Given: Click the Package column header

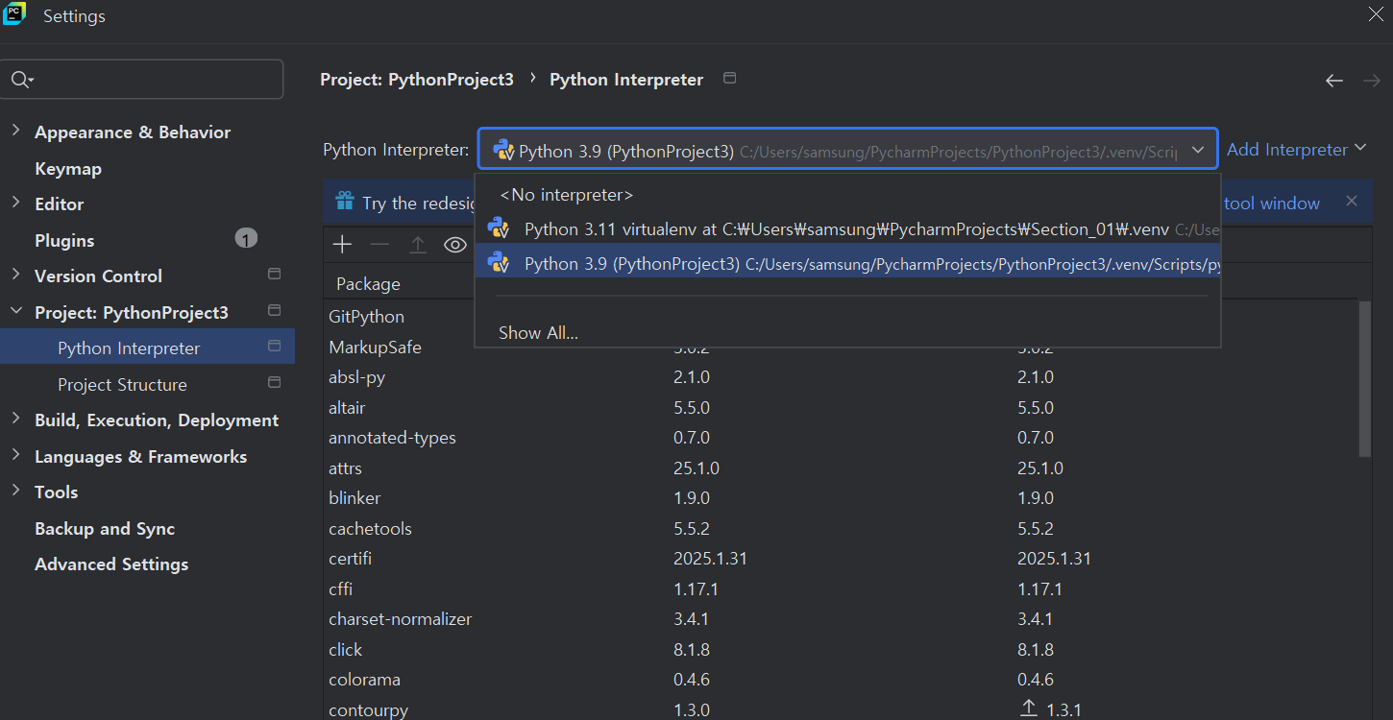Looking at the screenshot, I should tap(368, 284).
